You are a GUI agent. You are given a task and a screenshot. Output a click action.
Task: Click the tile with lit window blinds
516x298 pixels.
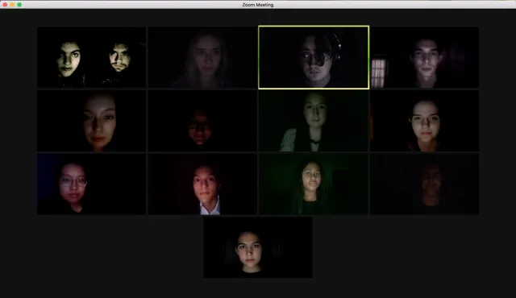[x=425, y=57]
